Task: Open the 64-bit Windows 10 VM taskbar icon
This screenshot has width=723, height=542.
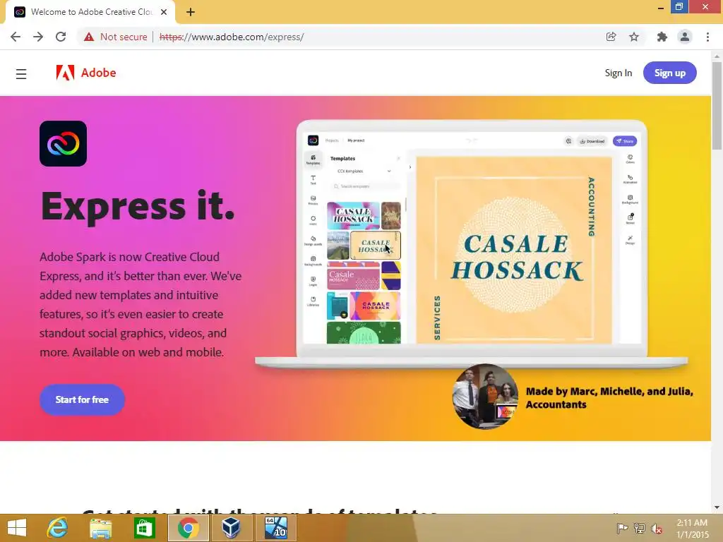Action: 276,528
